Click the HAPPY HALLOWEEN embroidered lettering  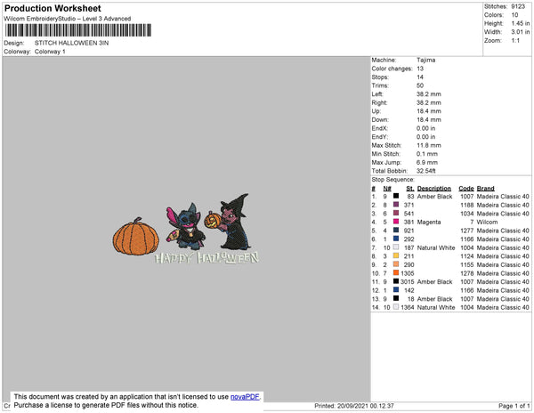pos(206,258)
